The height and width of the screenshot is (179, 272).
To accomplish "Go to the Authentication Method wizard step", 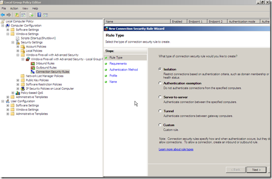I will [124, 70].
